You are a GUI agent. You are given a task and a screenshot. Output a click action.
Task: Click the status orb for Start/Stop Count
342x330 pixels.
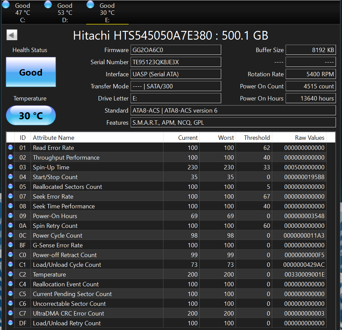pos(10,176)
